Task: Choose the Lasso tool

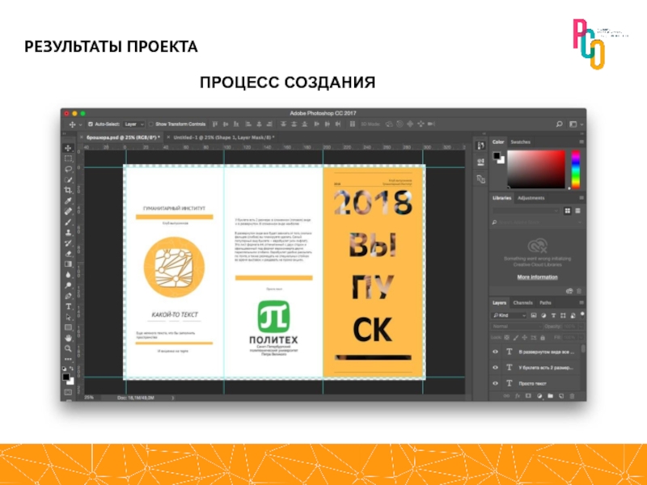Action: pyautogui.click(x=69, y=169)
